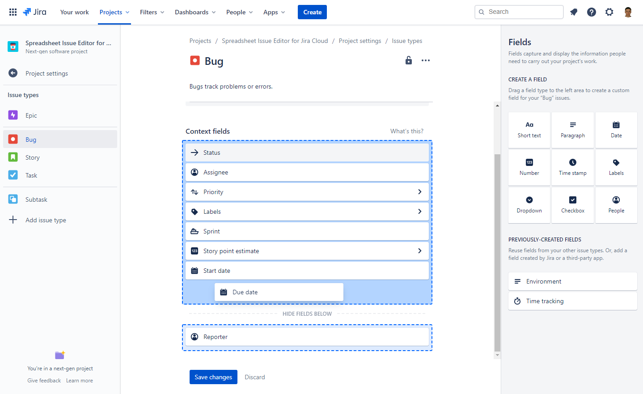Open the People dropdown in top nav
The height and width of the screenshot is (394, 643).
pos(240,12)
